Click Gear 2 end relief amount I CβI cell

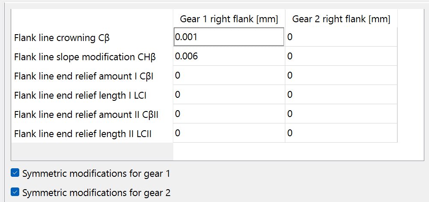point(341,76)
